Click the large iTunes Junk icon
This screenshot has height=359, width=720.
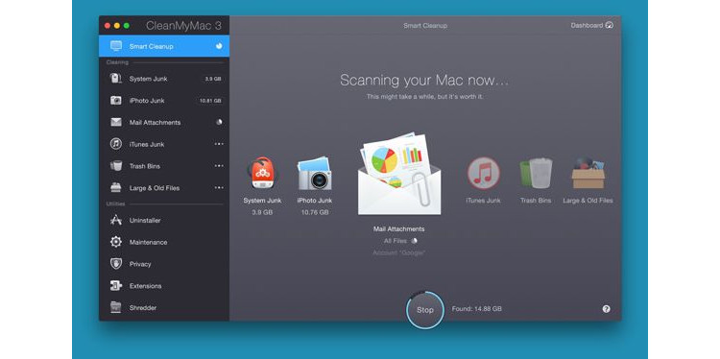click(x=484, y=174)
